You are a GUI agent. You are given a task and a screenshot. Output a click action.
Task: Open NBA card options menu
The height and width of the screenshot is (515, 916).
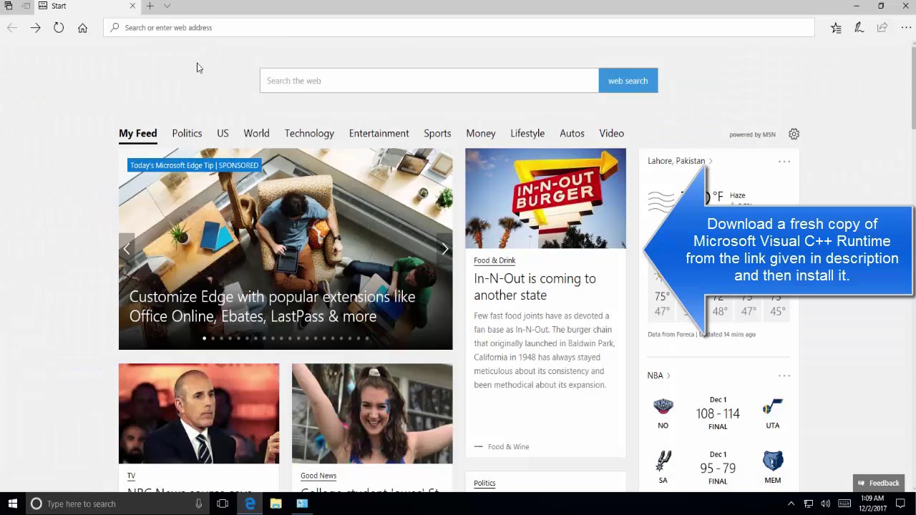click(784, 376)
